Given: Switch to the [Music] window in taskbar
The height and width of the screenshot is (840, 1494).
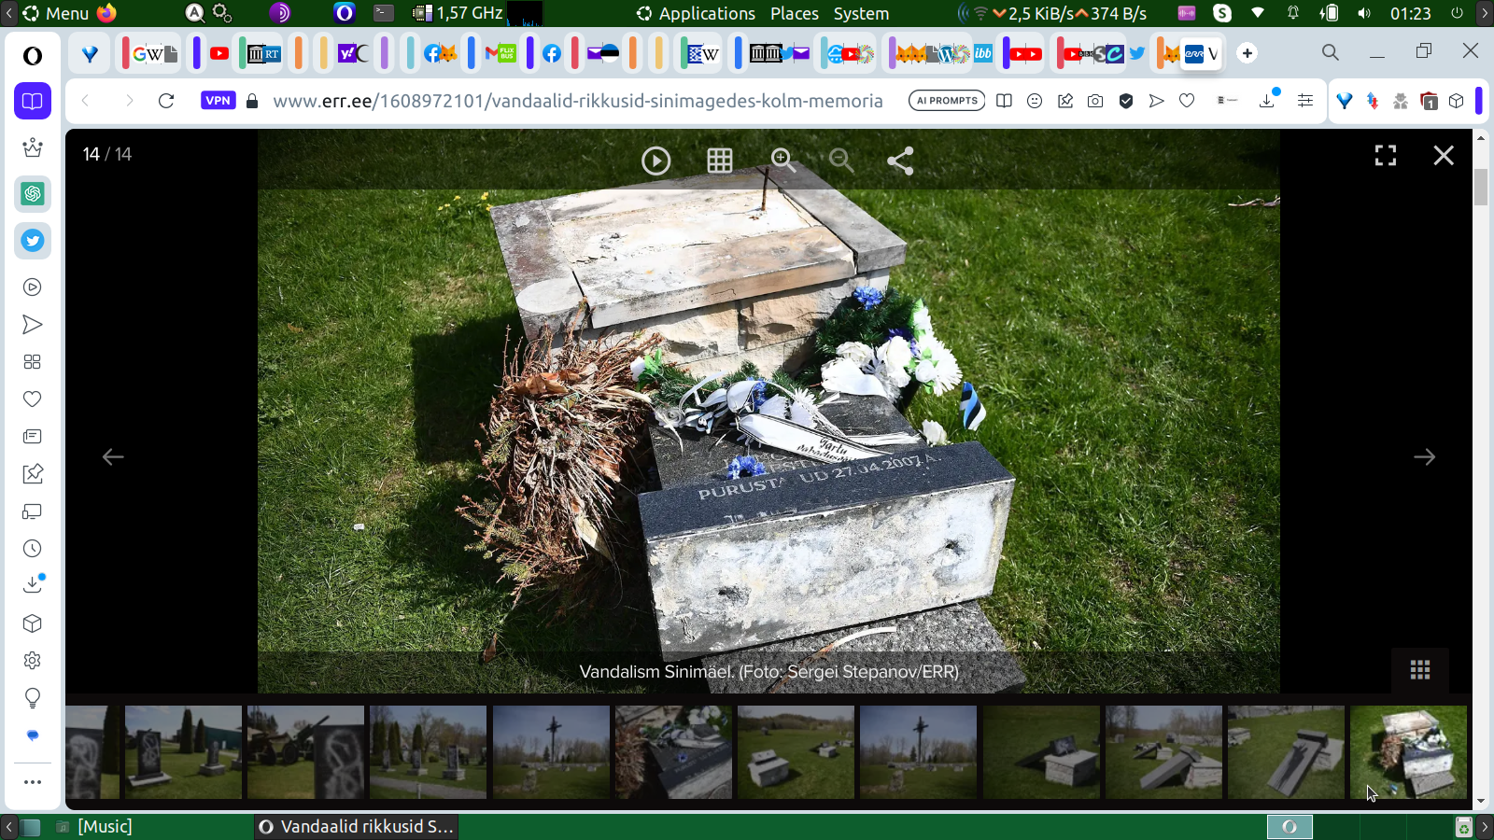Looking at the screenshot, I should [x=93, y=826].
